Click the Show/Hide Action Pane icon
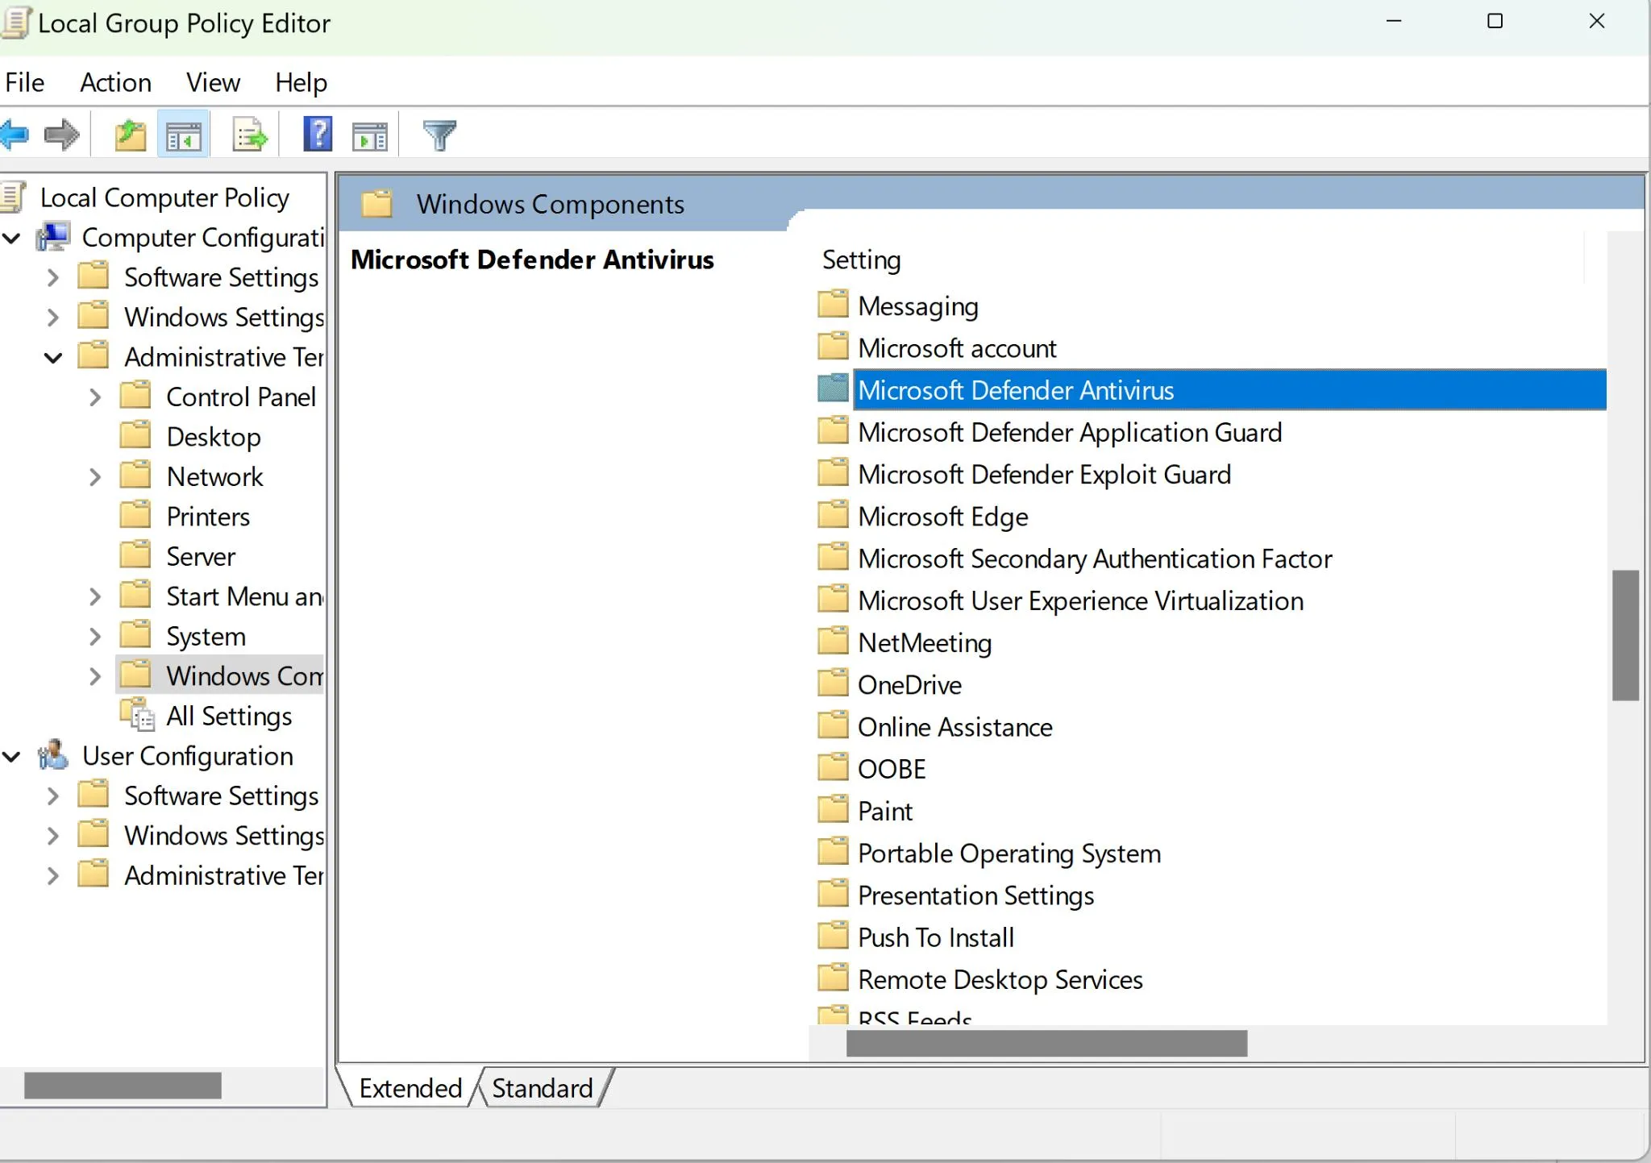Viewport: 1651px width, 1163px height. coord(369,134)
